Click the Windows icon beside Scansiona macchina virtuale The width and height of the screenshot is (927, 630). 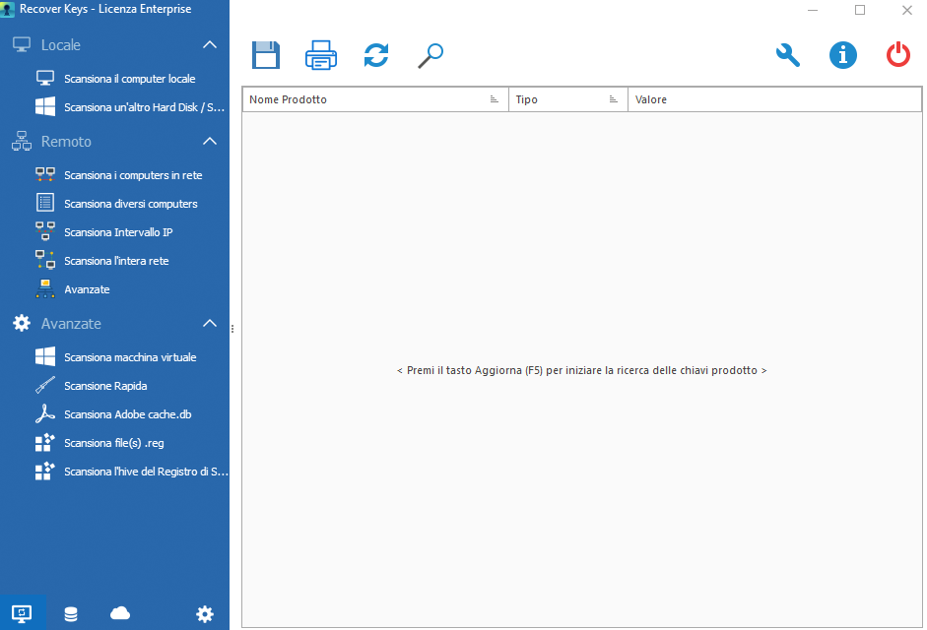[x=45, y=356]
